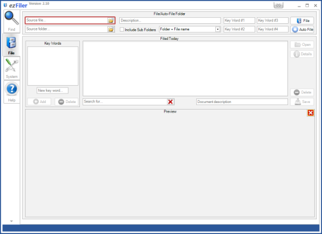This screenshot has height=234, width=322.
Task: Click the double-arrow button in title bar
Action: (x=278, y=5)
